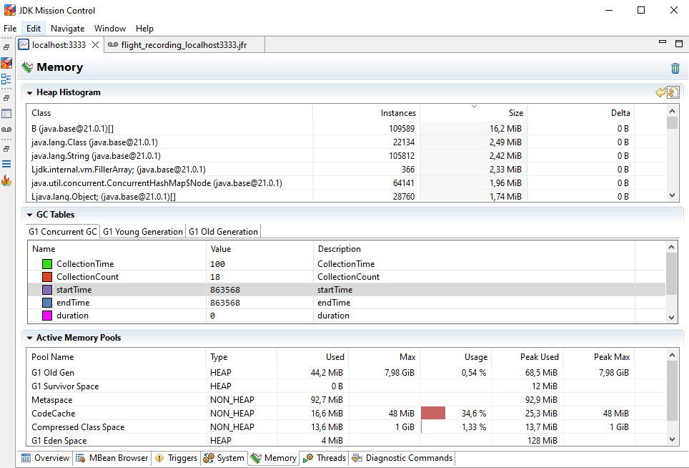Viewport: 689px width, 468px height.
Task: Collapse the GC Tables section
Action: (30, 215)
